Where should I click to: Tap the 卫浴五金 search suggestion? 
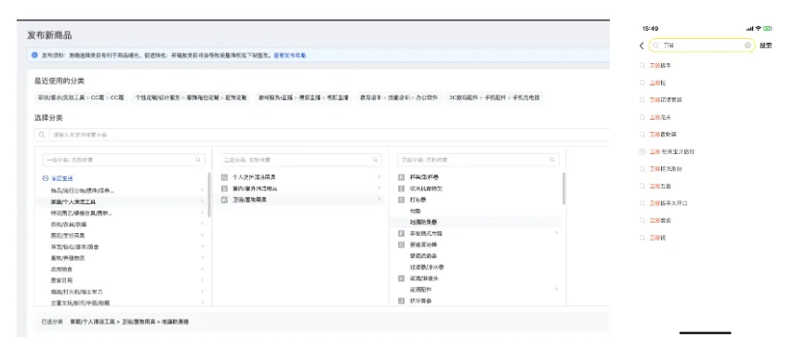click(660, 187)
